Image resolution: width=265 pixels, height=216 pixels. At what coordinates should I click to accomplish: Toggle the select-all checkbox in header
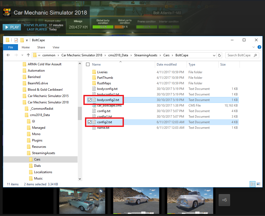click(88, 65)
